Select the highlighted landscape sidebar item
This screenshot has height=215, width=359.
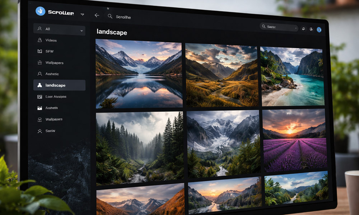click(x=59, y=85)
